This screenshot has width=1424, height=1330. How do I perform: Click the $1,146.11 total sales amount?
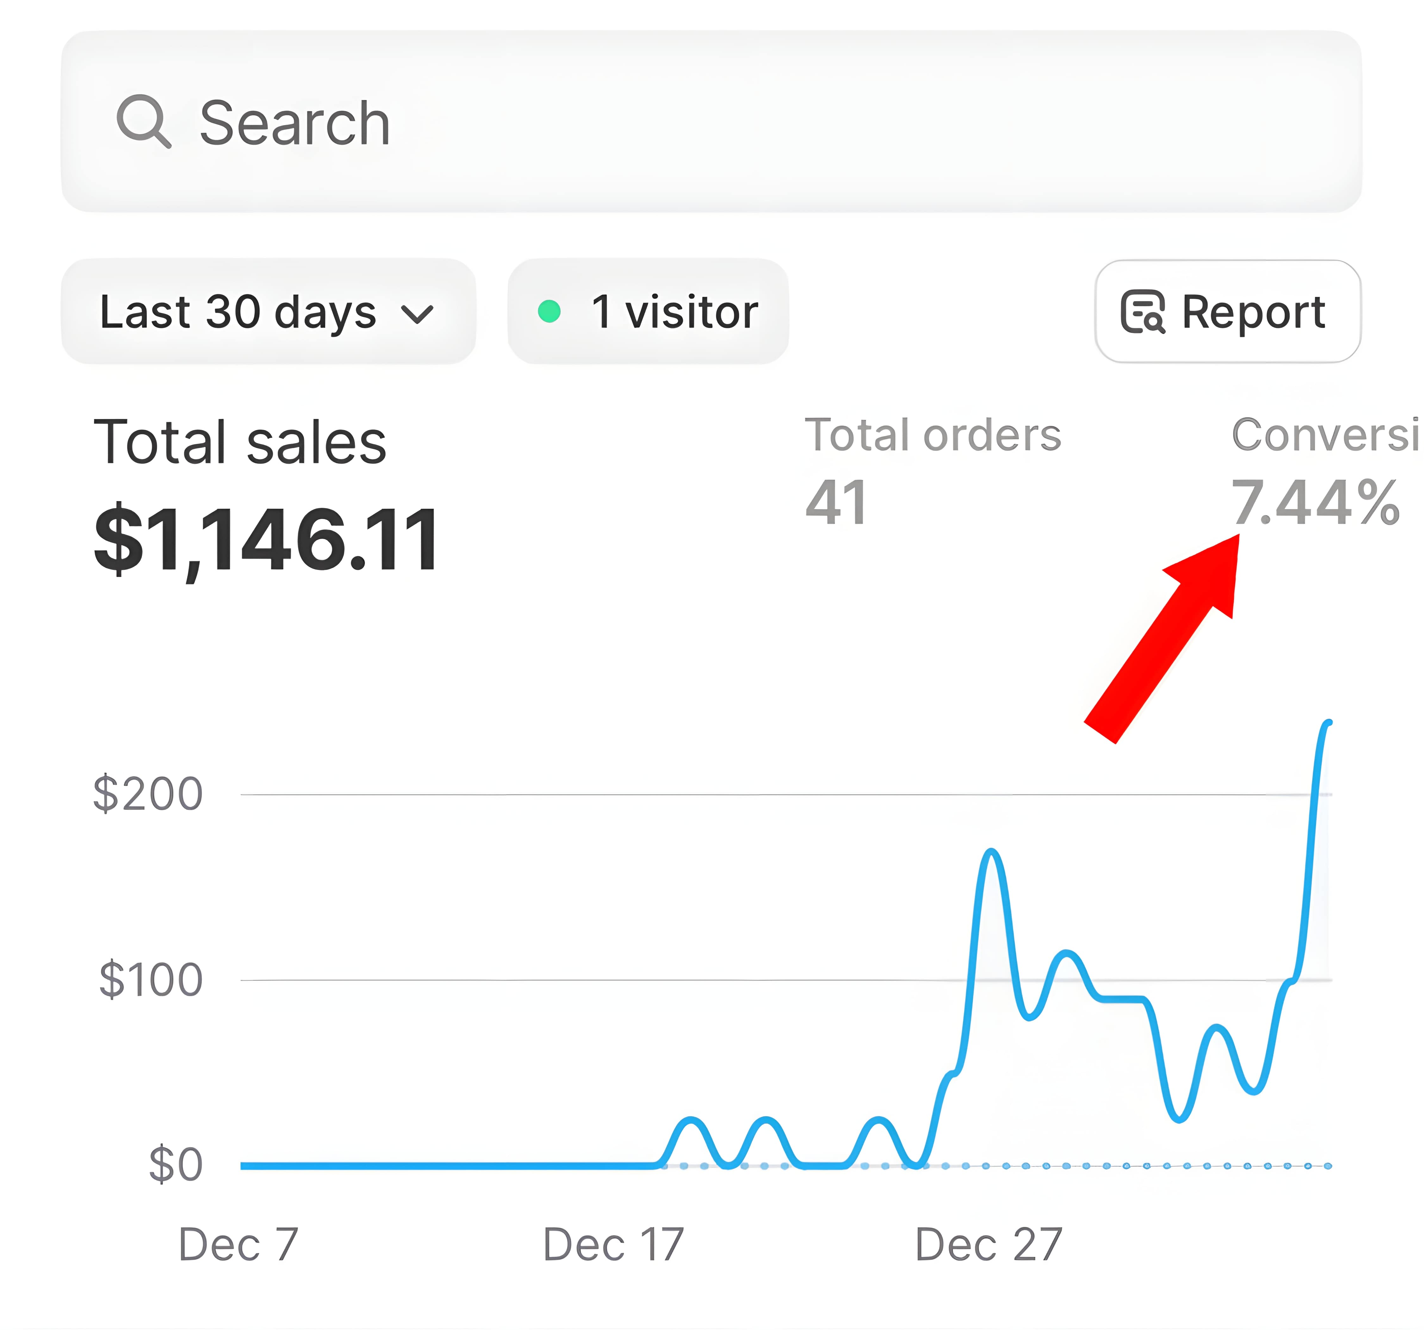(266, 538)
